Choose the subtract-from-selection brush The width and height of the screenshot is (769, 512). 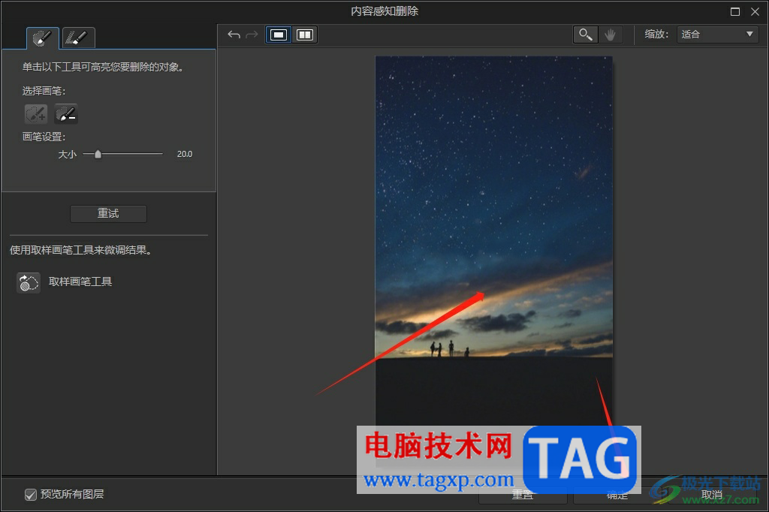point(66,114)
